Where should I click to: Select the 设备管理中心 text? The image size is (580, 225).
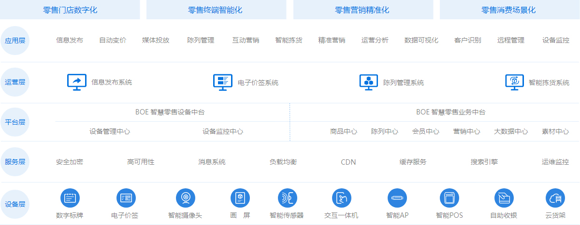[110, 131]
